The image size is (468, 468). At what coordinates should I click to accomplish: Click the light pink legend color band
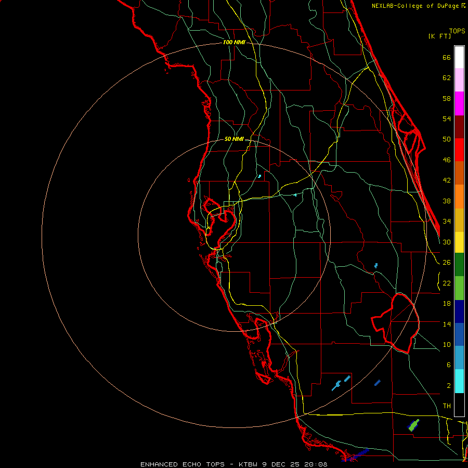pyautogui.click(x=459, y=80)
